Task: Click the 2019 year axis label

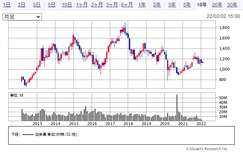Action: (x=146, y=124)
